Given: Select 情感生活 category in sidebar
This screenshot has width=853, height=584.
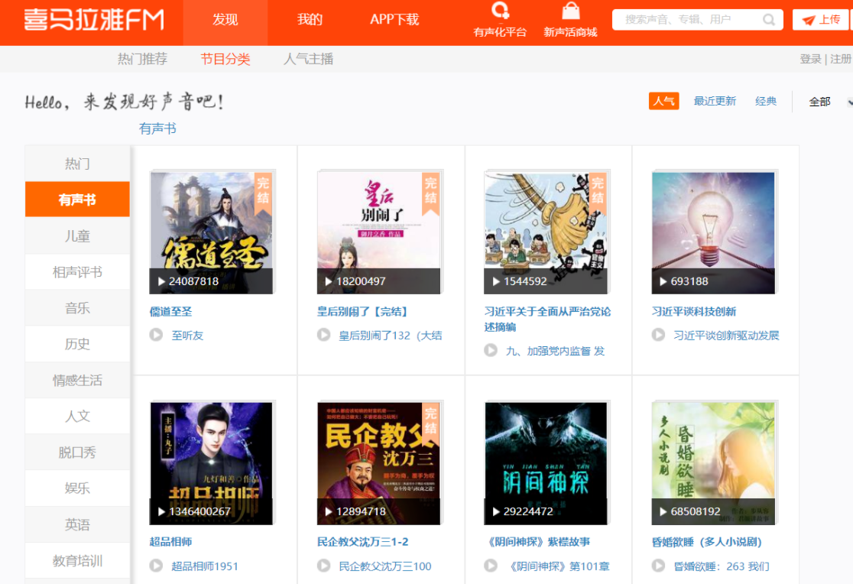Looking at the screenshot, I should point(77,380).
